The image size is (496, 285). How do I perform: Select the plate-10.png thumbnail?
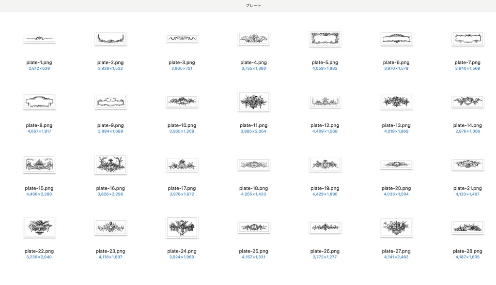(182, 102)
